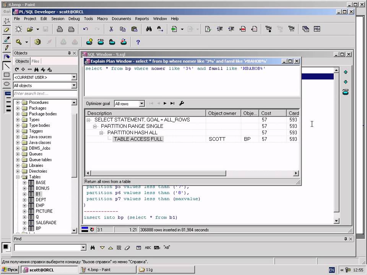Click the blue question mark Help icon
Screen dimensions: 367x275
[x=138, y=42]
